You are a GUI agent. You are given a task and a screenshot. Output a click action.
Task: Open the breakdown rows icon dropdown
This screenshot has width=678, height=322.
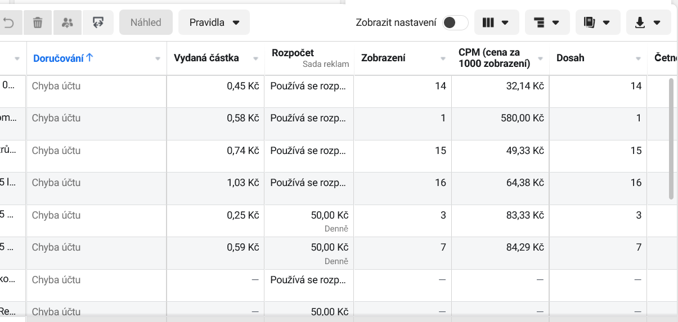point(546,22)
